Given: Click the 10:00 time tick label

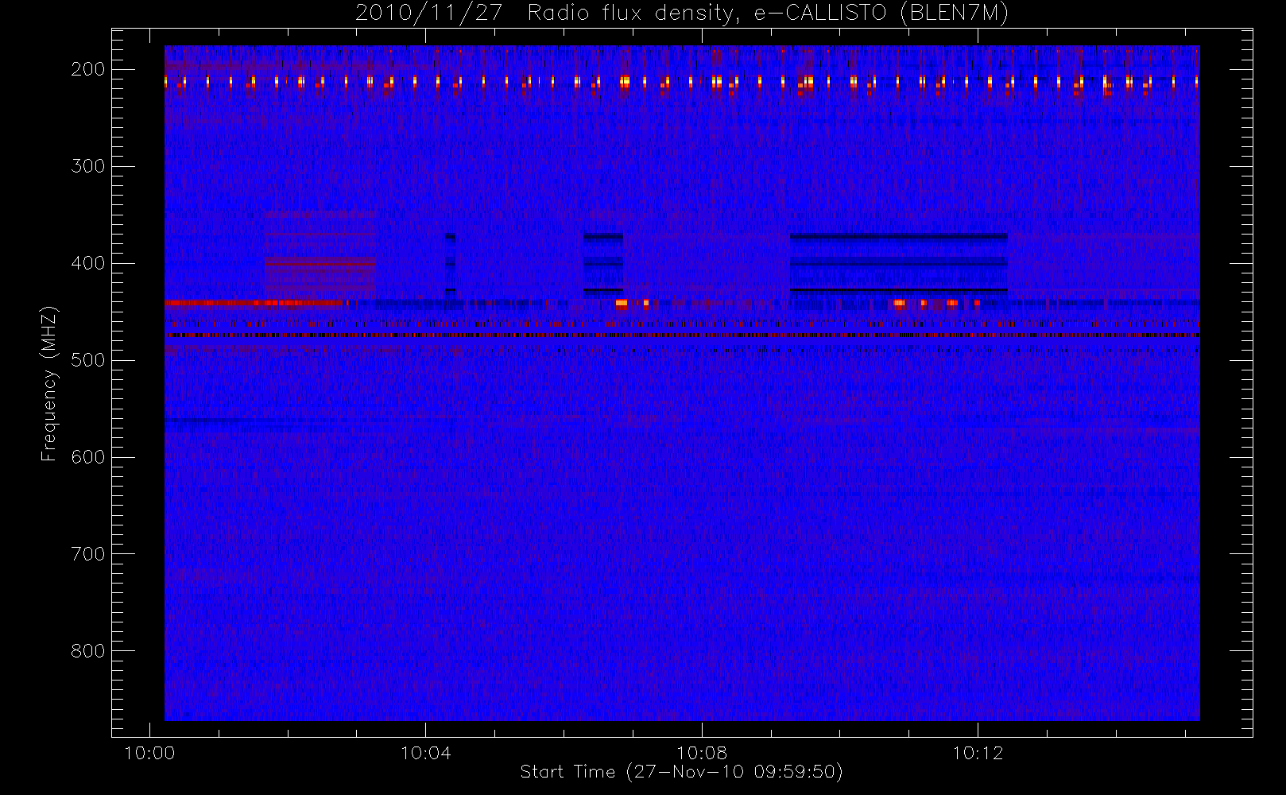Looking at the screenshot, I should [x=149, y=753].
